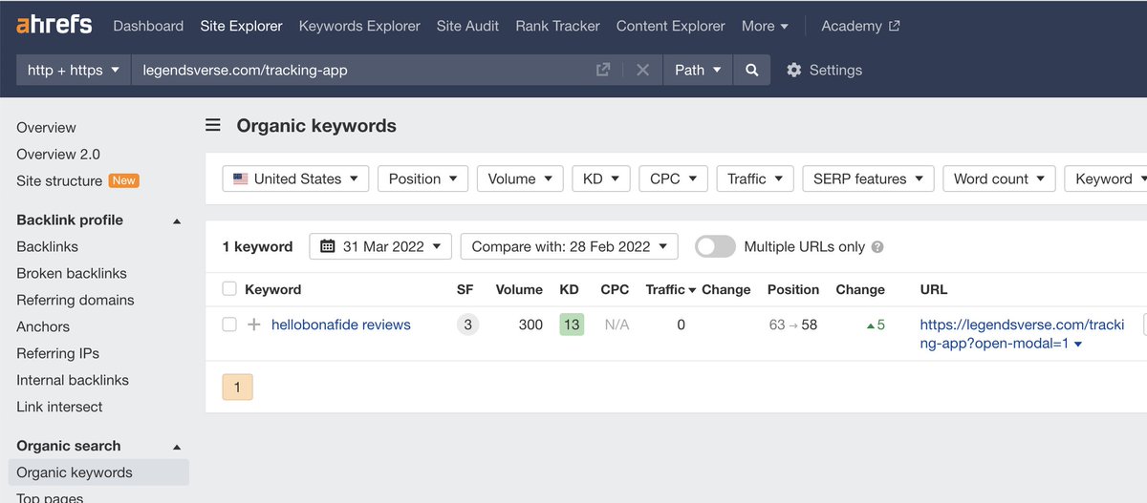Open the 31 Mar 2022 date picker
Screen dimensions: 1147x503
pyautogui.click(x=380, y=246)
